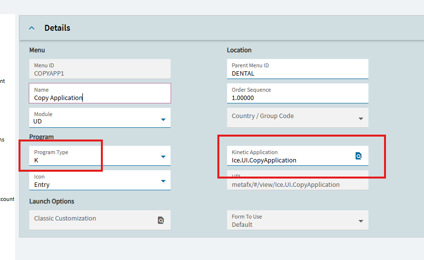This screenshot has height=260, width=424.
Task: Expand the Icon dropdown showing Entry
Action: point(163,181)
